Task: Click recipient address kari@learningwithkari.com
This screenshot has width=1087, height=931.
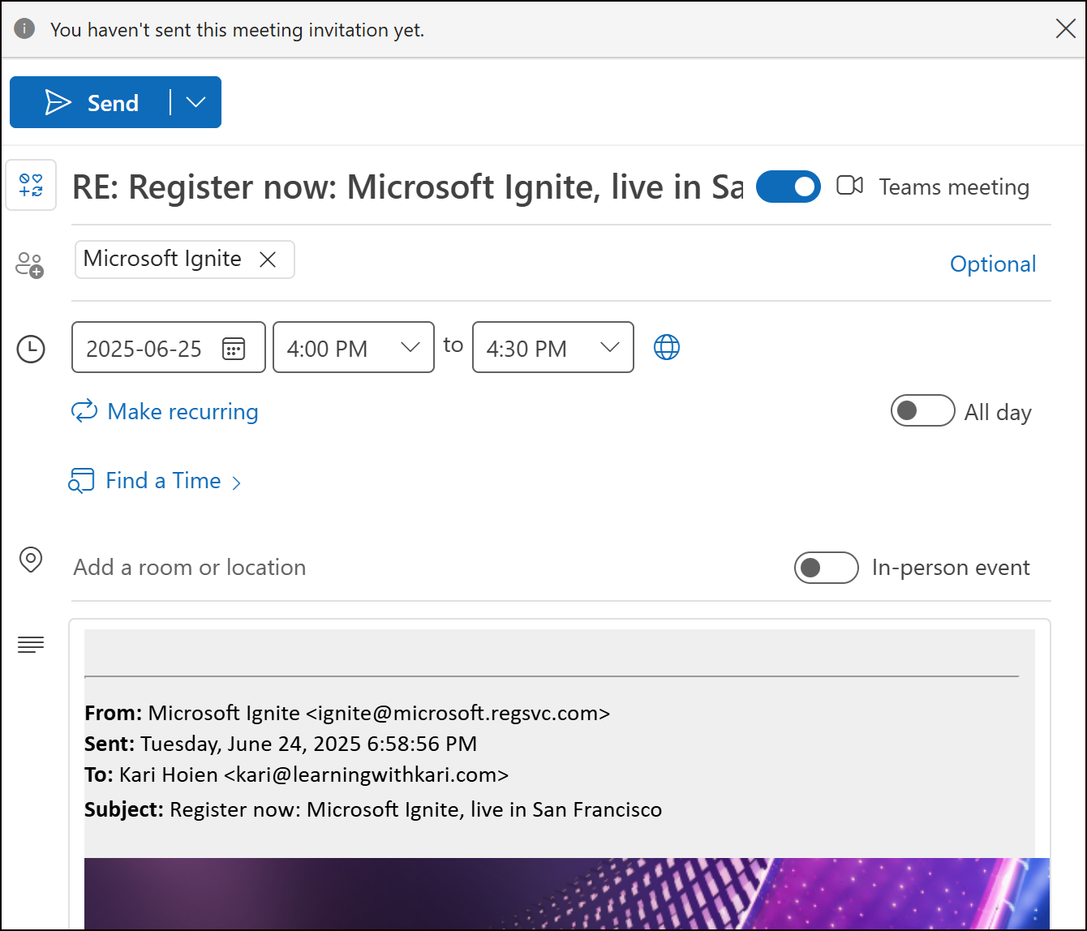Action: (x=366, y=774)
